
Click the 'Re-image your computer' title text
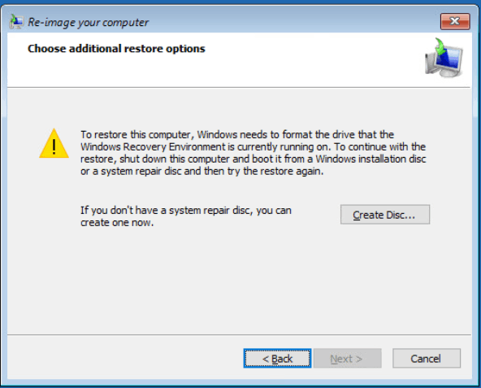pyautogui.click(x=88, y=23)
